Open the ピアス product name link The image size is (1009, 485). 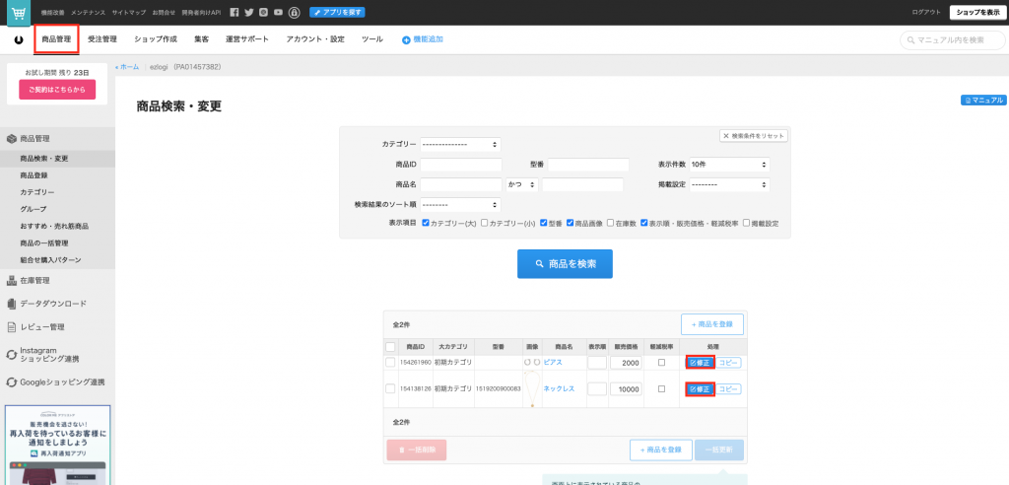553,363
